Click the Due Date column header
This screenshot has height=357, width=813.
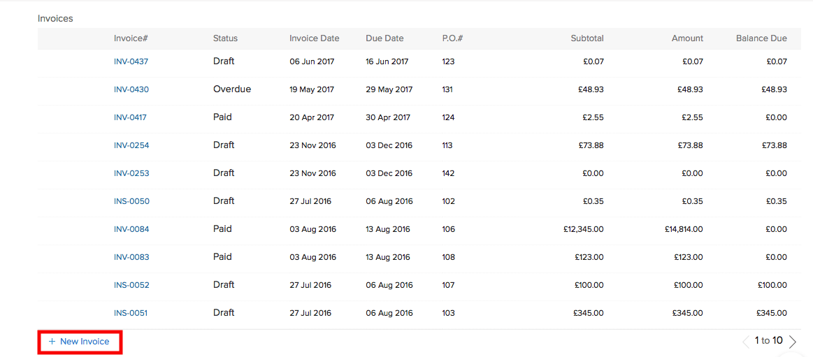pos(384,38)
